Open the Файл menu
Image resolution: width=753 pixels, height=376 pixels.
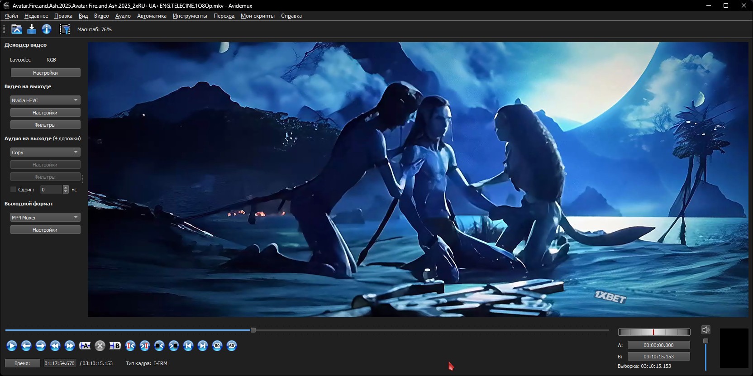click(11, 16)
